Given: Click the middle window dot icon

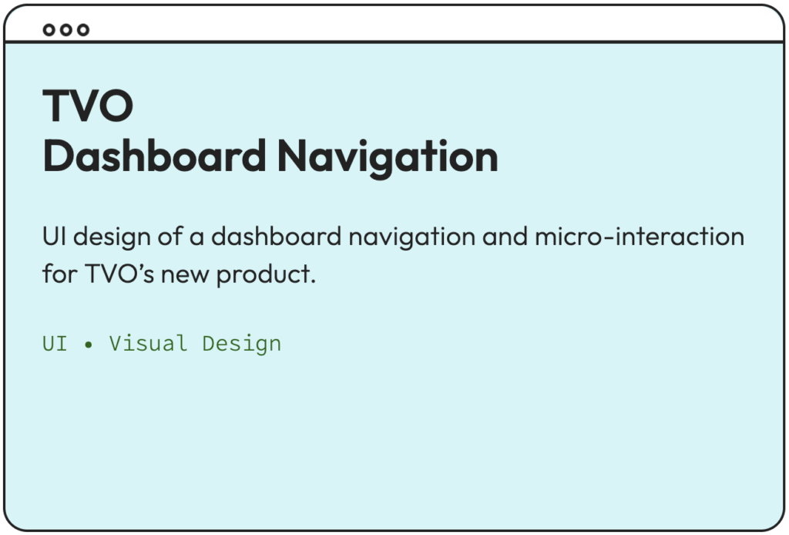Looking at the screenshot, I should (66, 30).
